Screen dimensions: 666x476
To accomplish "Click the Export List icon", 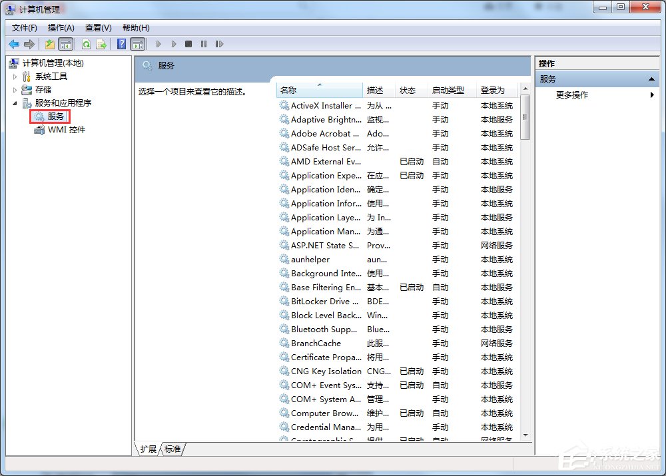I will tap(101, 44).
